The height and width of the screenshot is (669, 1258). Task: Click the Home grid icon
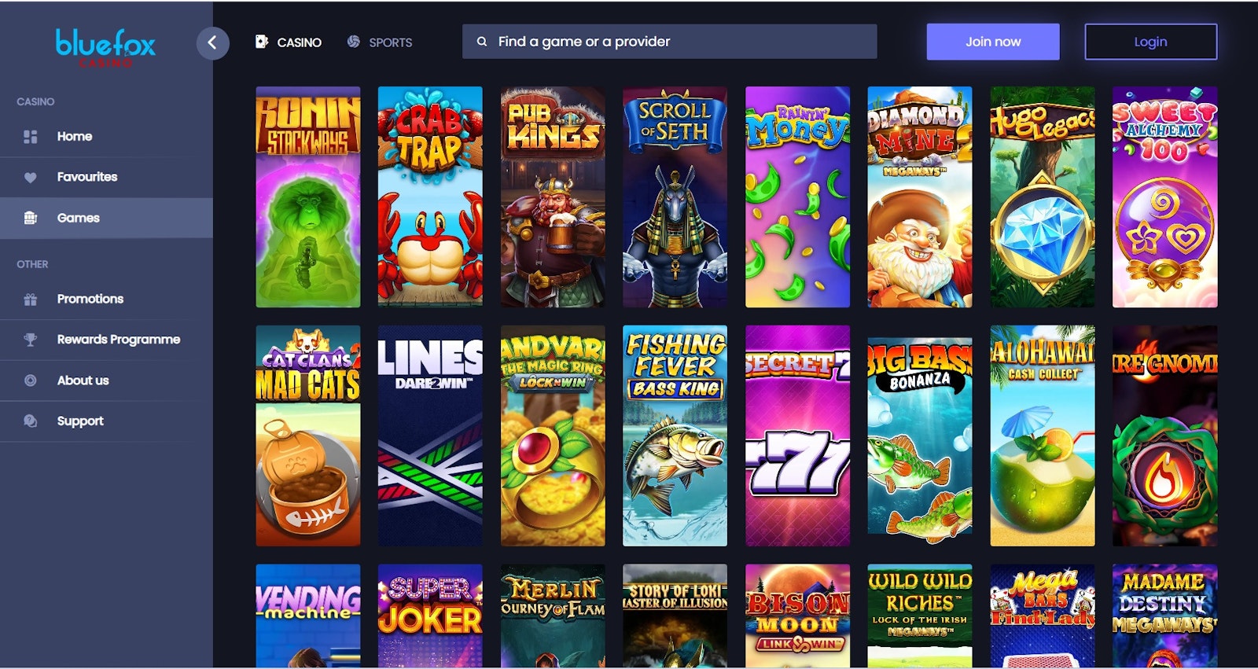(x=31, y=137)
